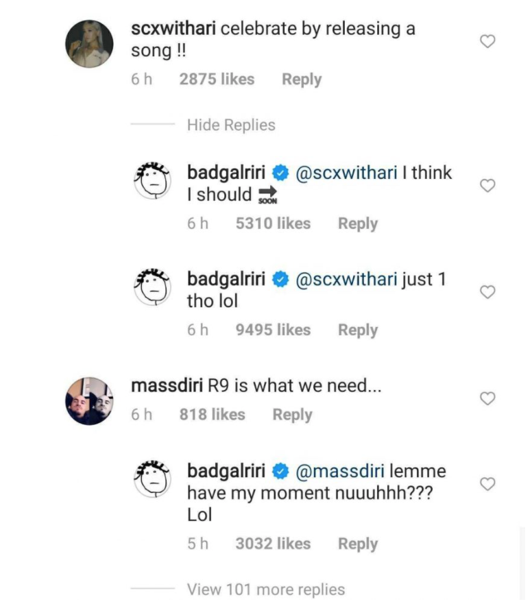Image resolution: width=532 pixels, height=606 pixels.
Task: Open massdiri's profile picture
Action: (x=89, y=401)
